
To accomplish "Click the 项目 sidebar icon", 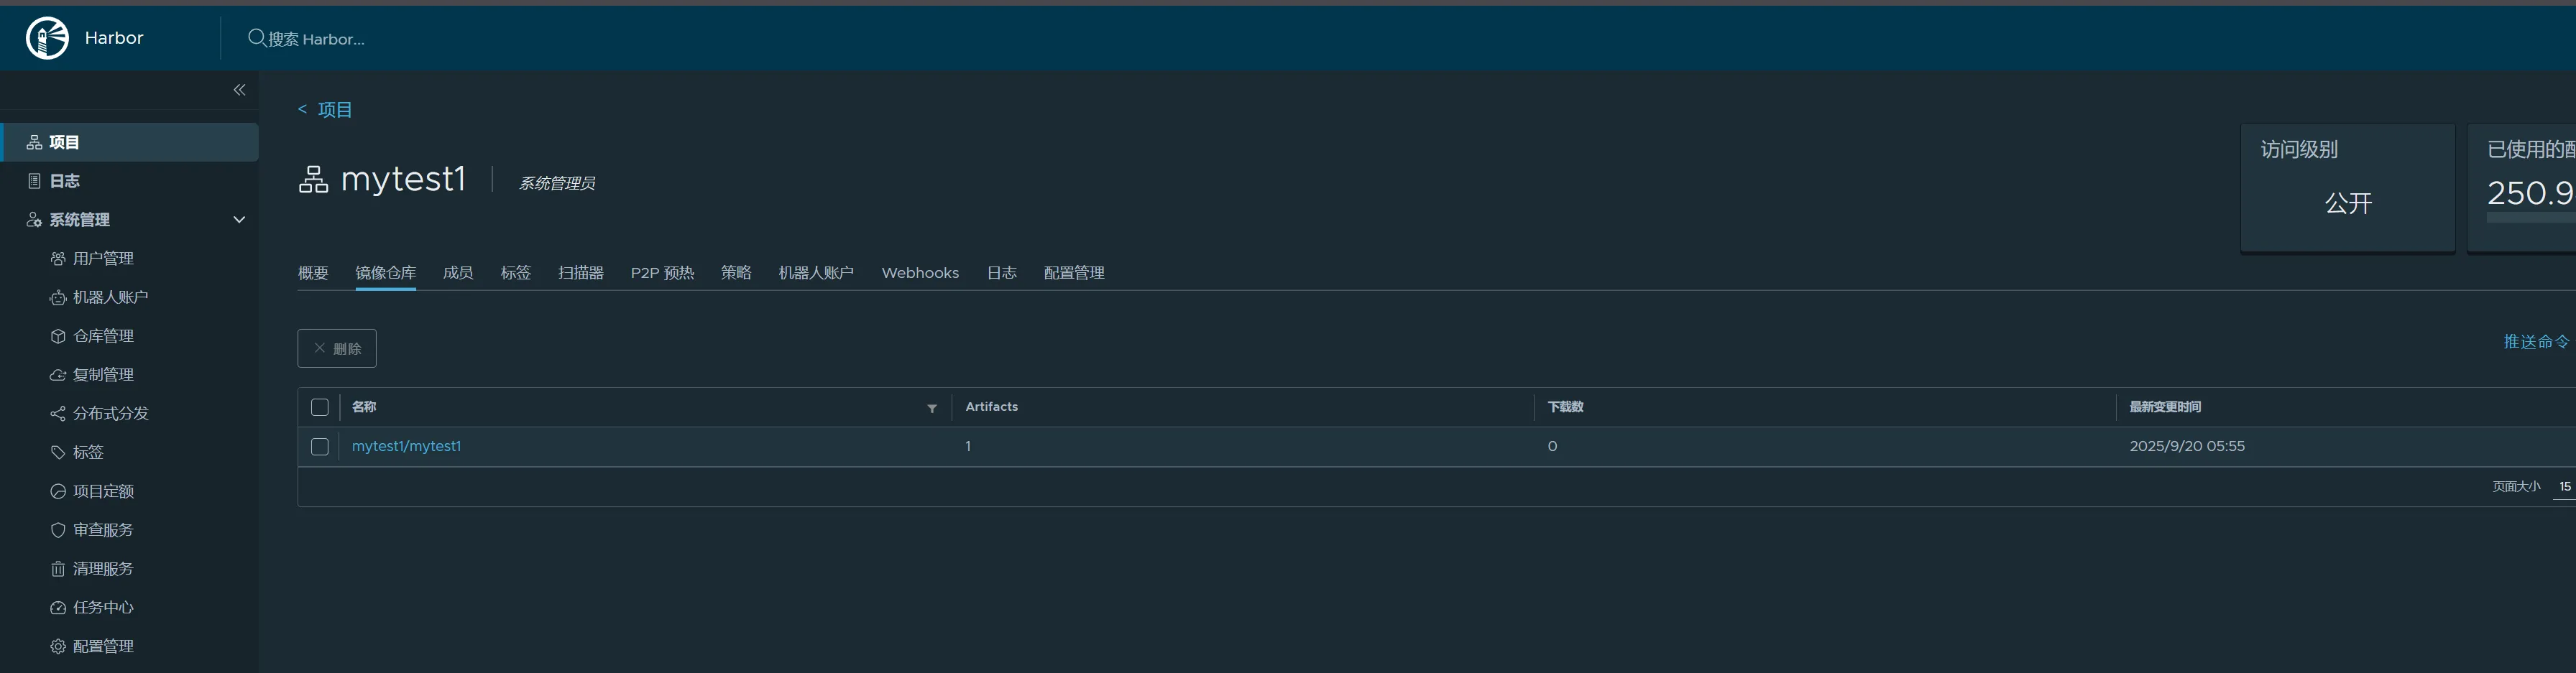I will (x=34, y=142).
